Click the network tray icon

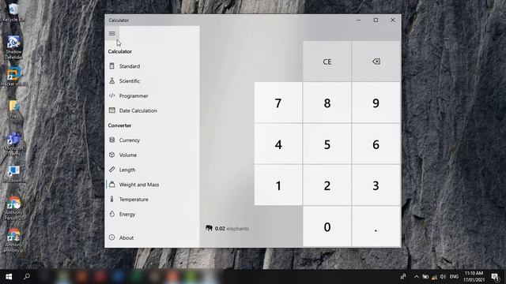(x=434, y=277)
